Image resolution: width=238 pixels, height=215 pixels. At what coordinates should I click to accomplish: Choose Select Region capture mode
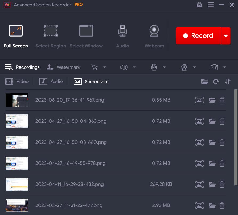51,37
